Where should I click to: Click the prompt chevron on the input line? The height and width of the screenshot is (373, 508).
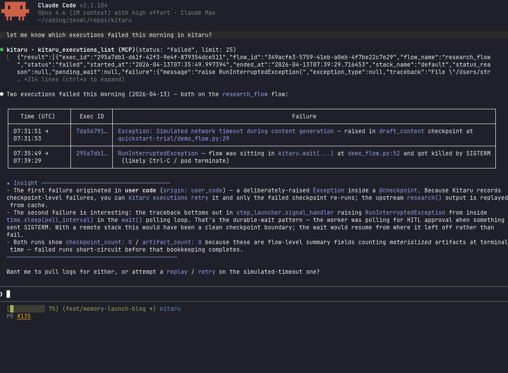3,294
